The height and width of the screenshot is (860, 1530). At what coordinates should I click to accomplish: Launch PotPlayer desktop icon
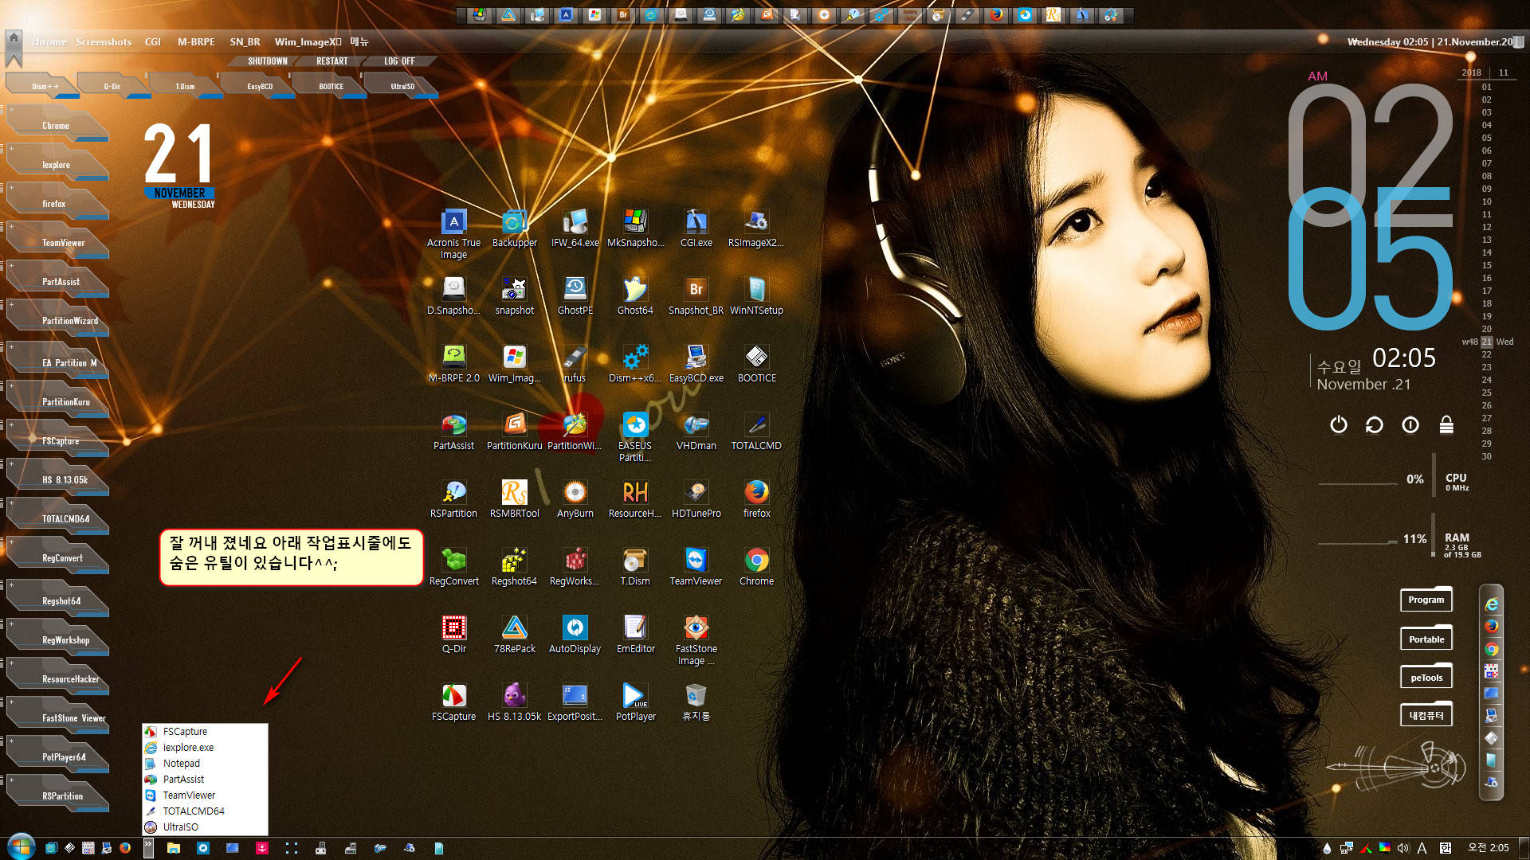pos(635,702)
